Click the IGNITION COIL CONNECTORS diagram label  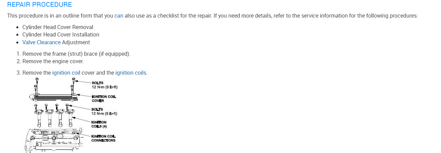(103, 138)
